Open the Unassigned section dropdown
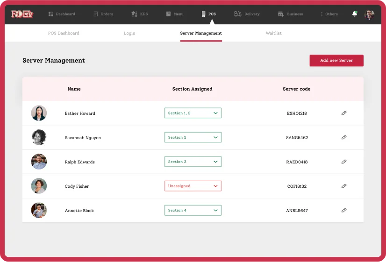The width and height of the screenshot is (386, 262). [193, 186]
